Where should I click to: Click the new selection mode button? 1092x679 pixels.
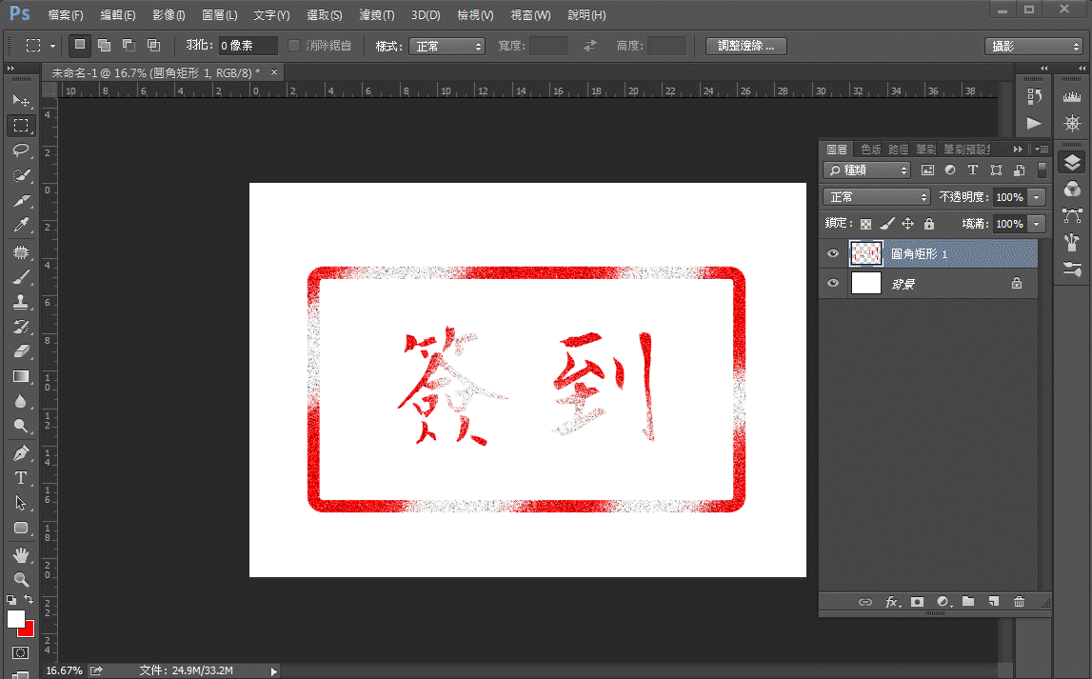(x=80, y=45)
